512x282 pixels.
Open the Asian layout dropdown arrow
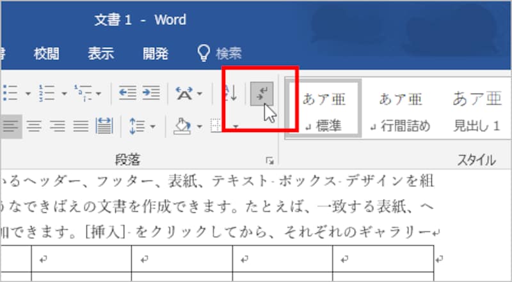click(199, 94)
